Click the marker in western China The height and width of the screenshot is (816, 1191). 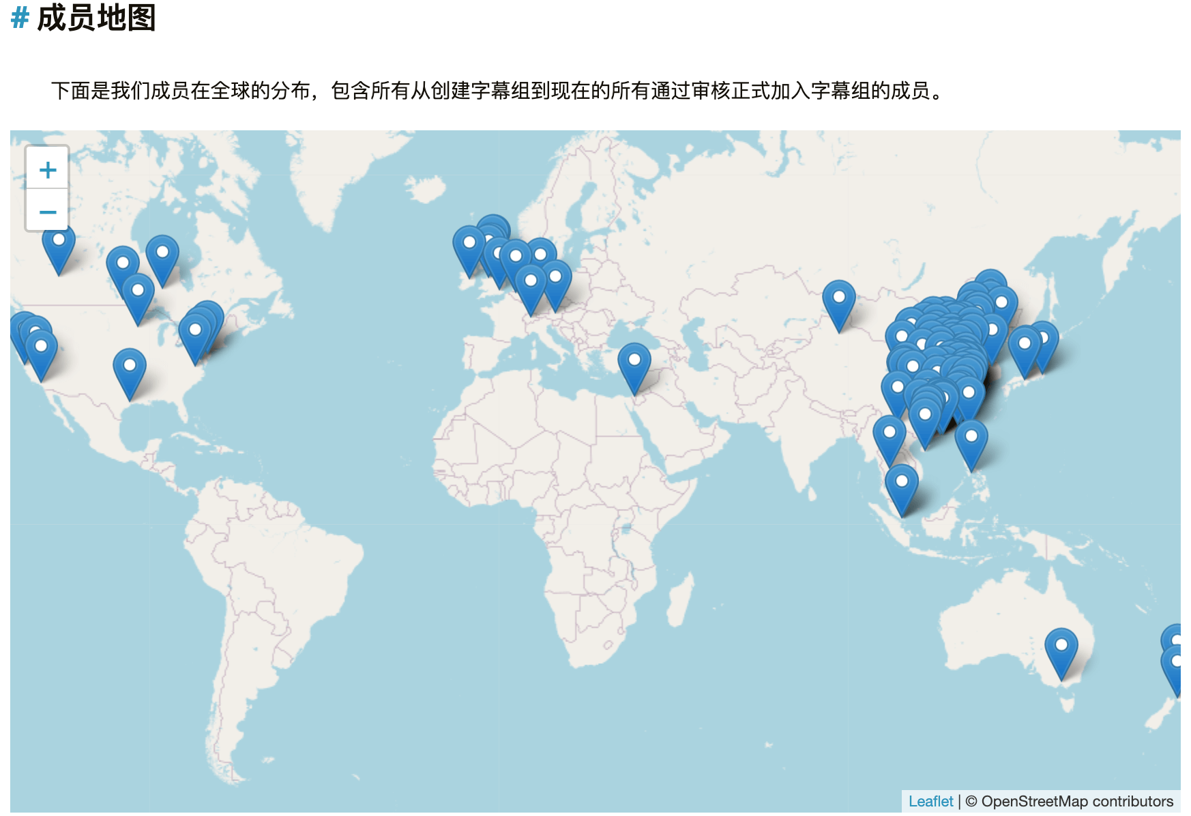click(x=839, y=302)
